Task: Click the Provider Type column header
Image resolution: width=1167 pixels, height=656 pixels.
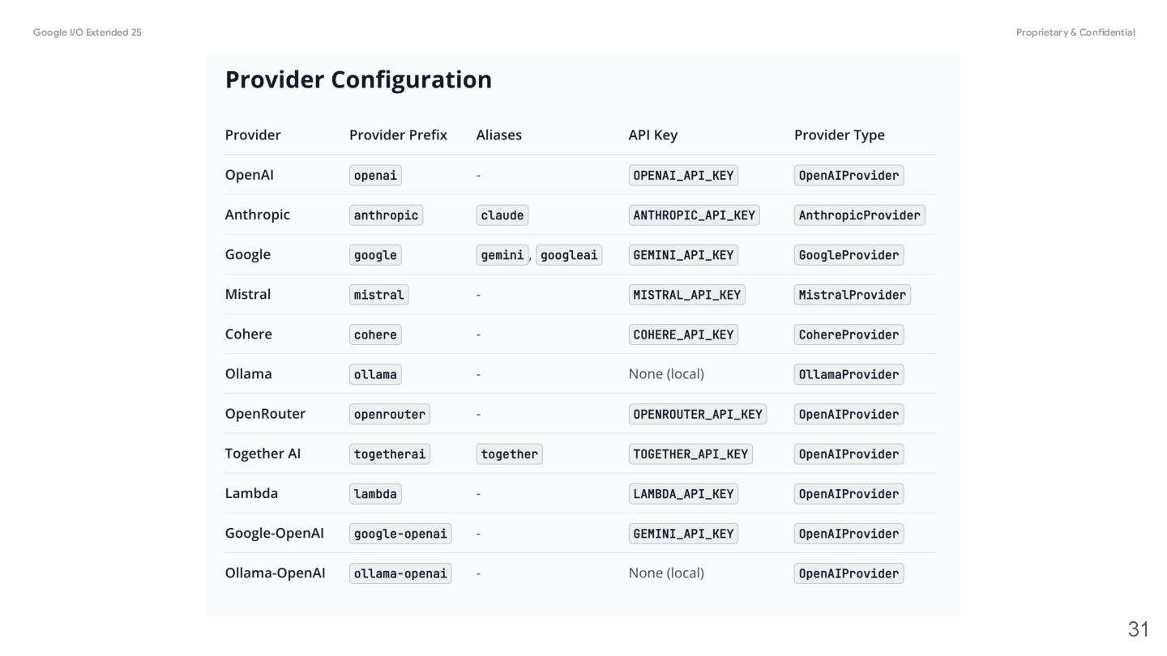Action: (840, 134)
